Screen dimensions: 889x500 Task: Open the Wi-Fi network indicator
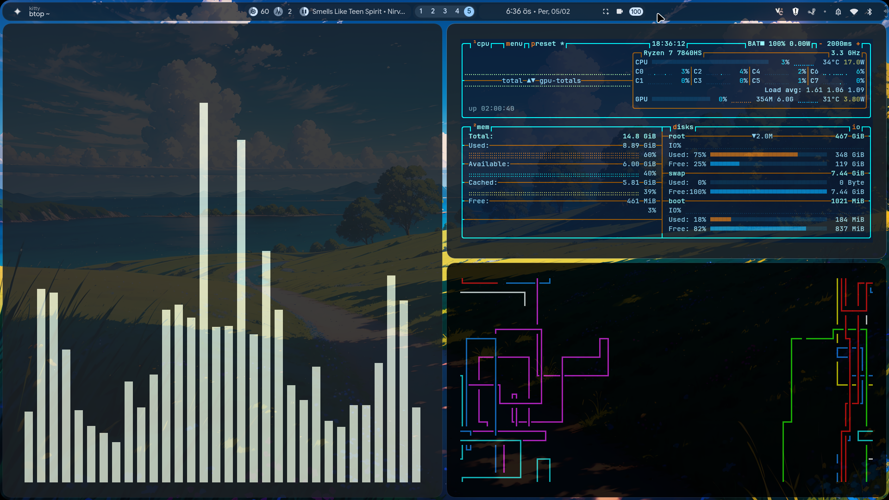click(854, 12)
